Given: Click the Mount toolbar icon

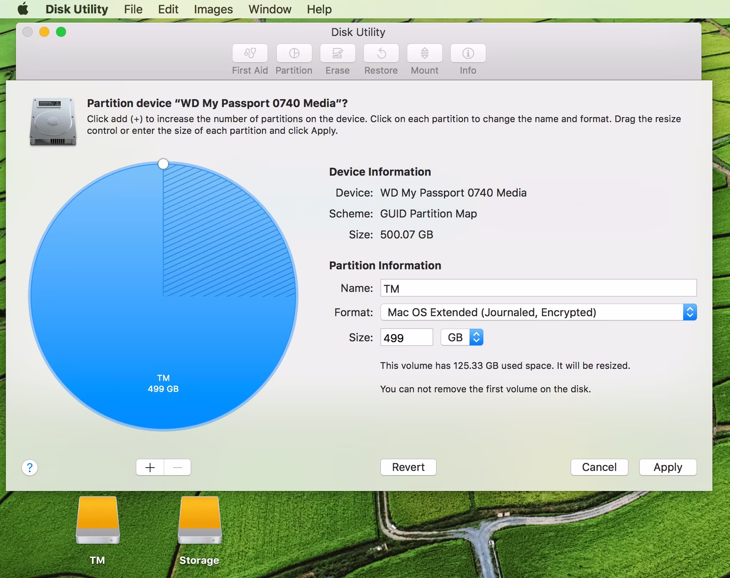Looking at the screenshot, I should (x=425, y=54).
